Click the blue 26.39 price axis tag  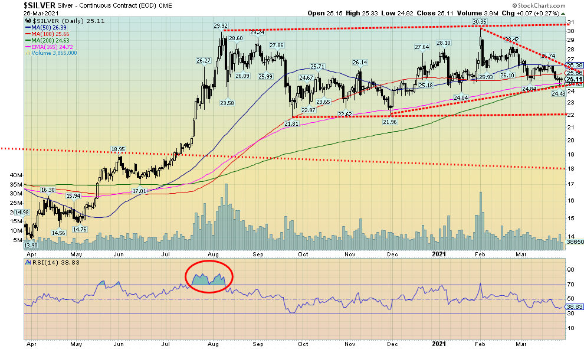(575, 65)
